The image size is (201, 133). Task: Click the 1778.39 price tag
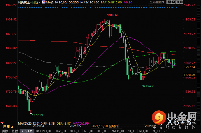189,75
